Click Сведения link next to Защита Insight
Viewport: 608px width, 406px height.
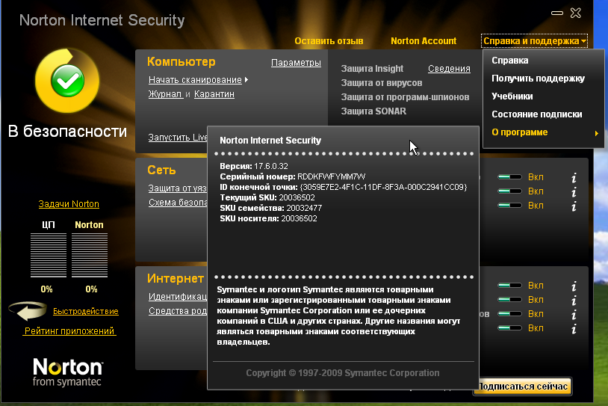[x=449, y=69]
